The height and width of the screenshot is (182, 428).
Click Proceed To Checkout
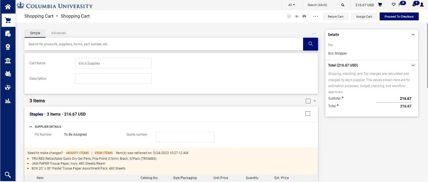click(x=399, y=17)
